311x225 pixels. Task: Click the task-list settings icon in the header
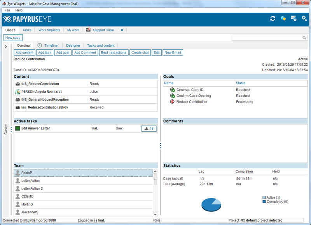pos(294,17)
